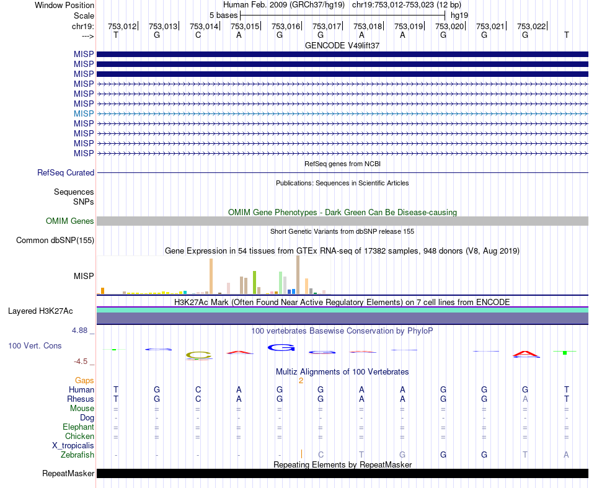Click the 'RefSeq genes from NCBI' title
Viewport: 589px width, 488px height.
(342, 164)
